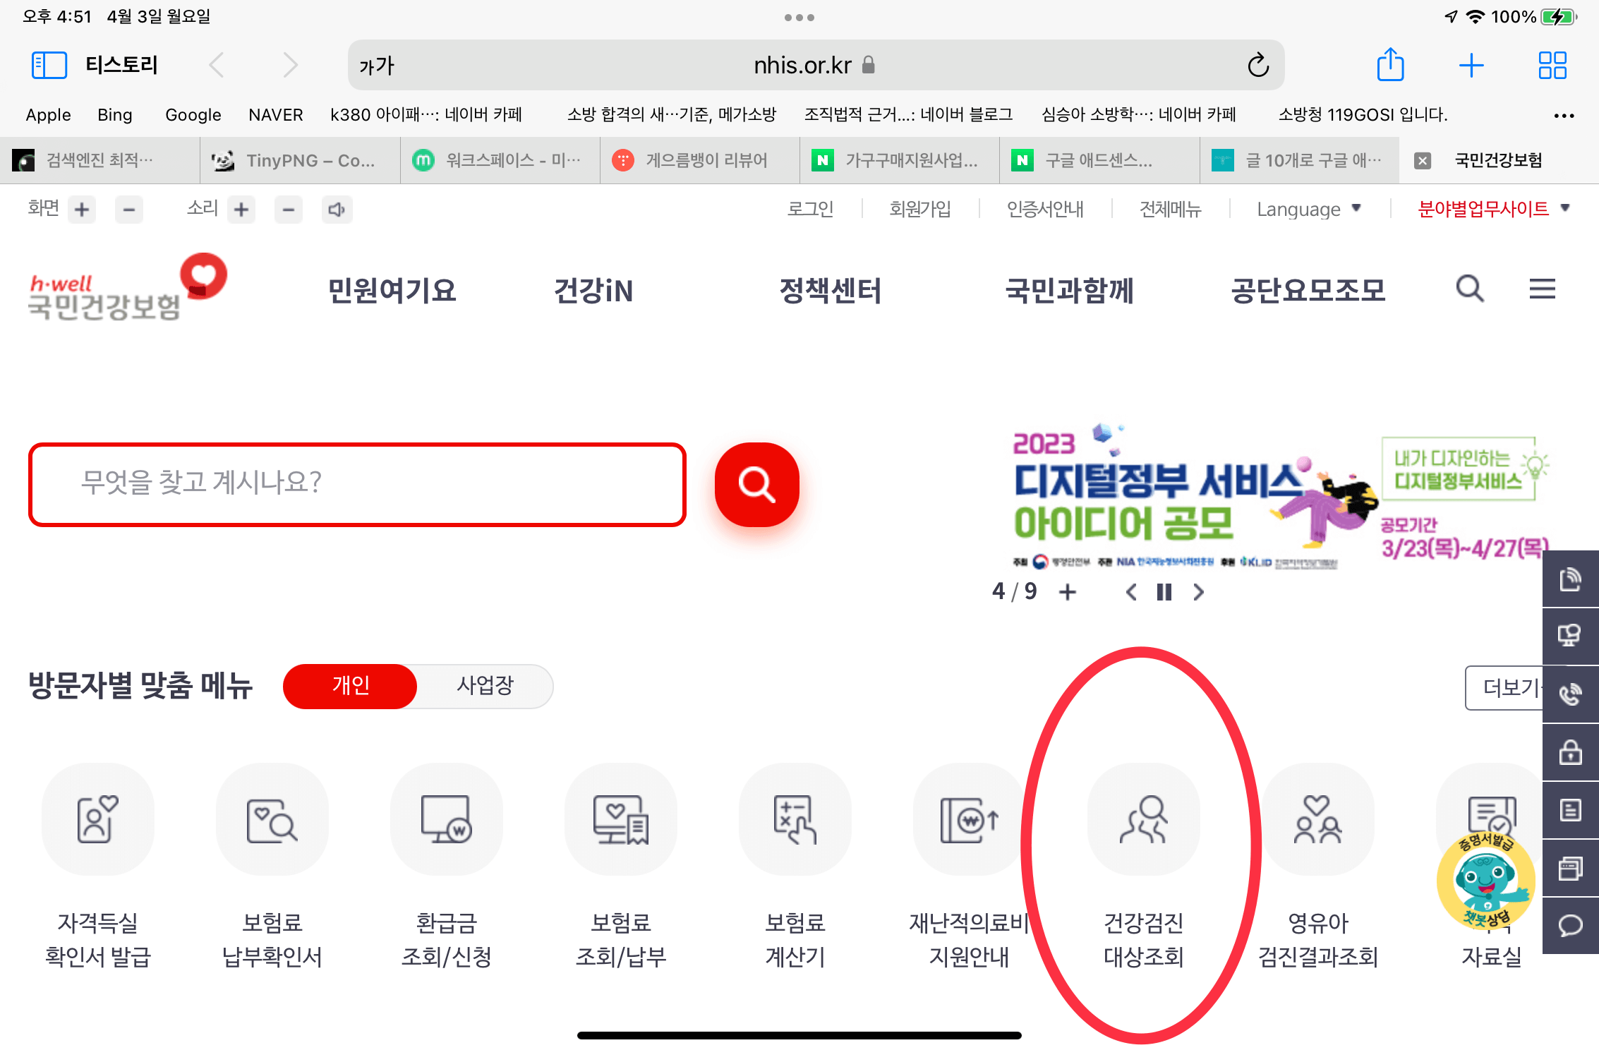
Task: Click the 인증서안내 link
Action: pyautogui.click(x=1045, y=210)
